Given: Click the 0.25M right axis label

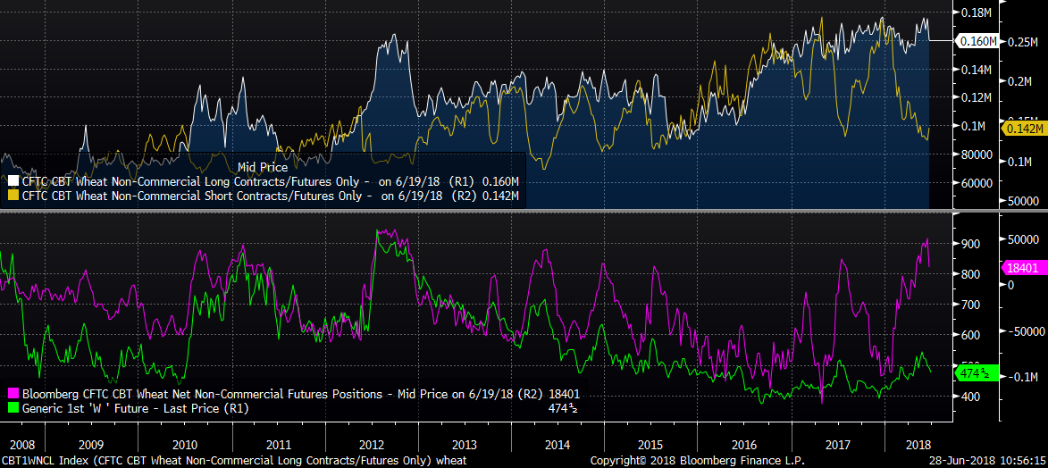Looking at the screenshot, I should 1021,41.
